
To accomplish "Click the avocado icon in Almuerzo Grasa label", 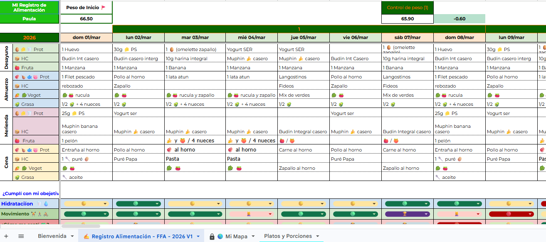I will pyautogui.click(x=17, y=104).
